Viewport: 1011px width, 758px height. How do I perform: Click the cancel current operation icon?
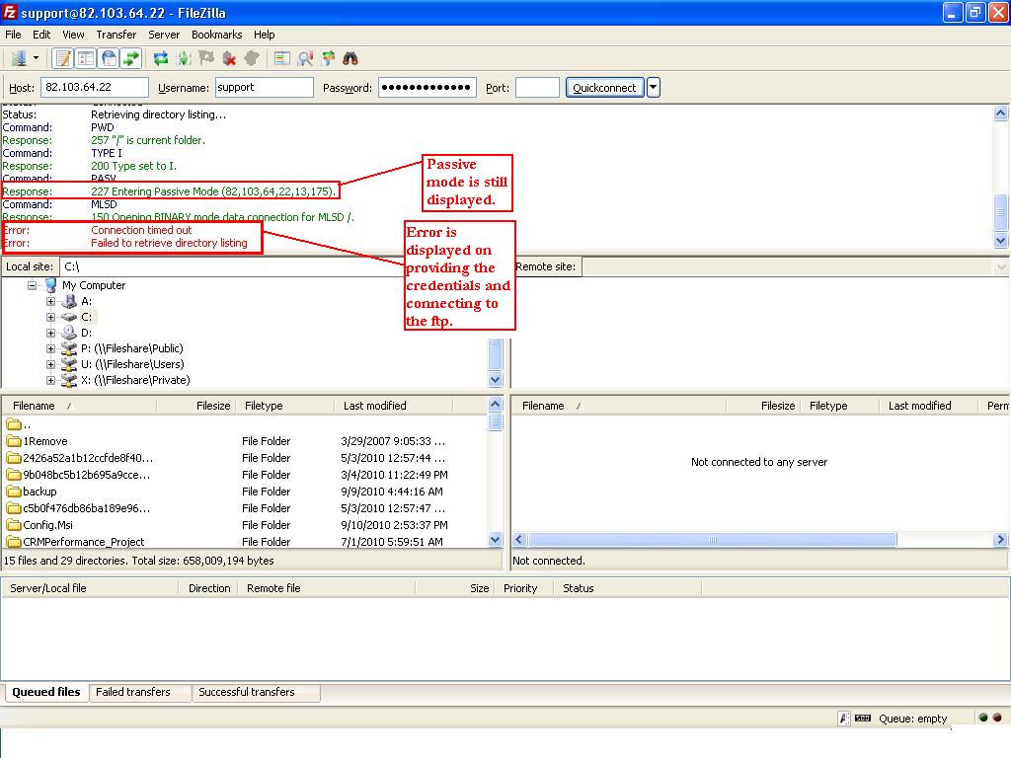[x=206, y=58]
